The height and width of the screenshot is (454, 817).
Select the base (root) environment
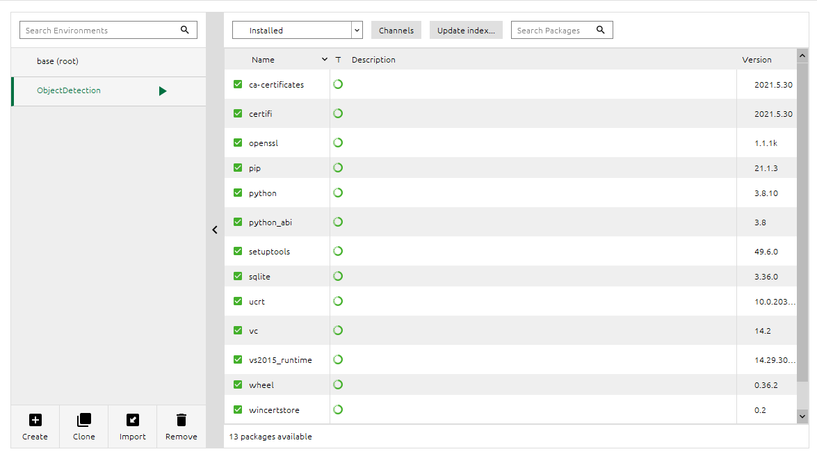point(108,61)
